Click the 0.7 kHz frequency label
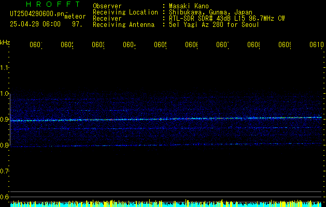326x207 pixels. tap(5, 171)
